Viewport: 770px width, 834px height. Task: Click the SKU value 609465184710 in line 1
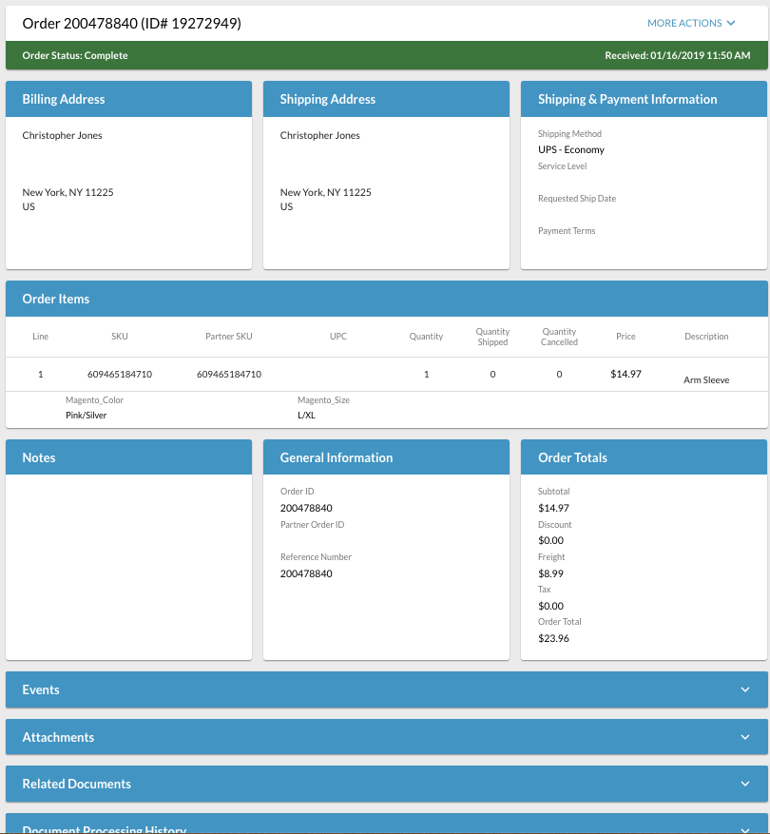(120, 375)
